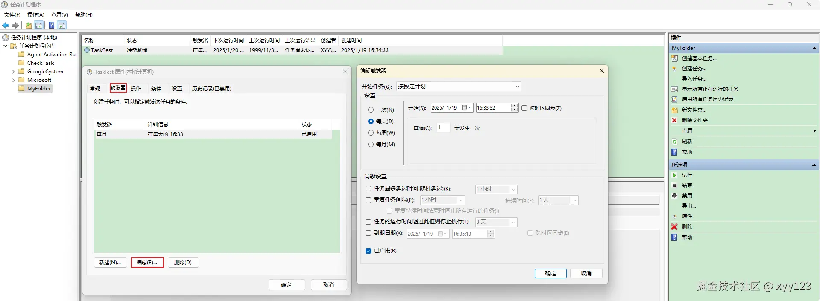Screen dimensions: 820x301
Task: Toggle the 跨时区同步(Z) checkbox
Action: [x=524, y=108]
